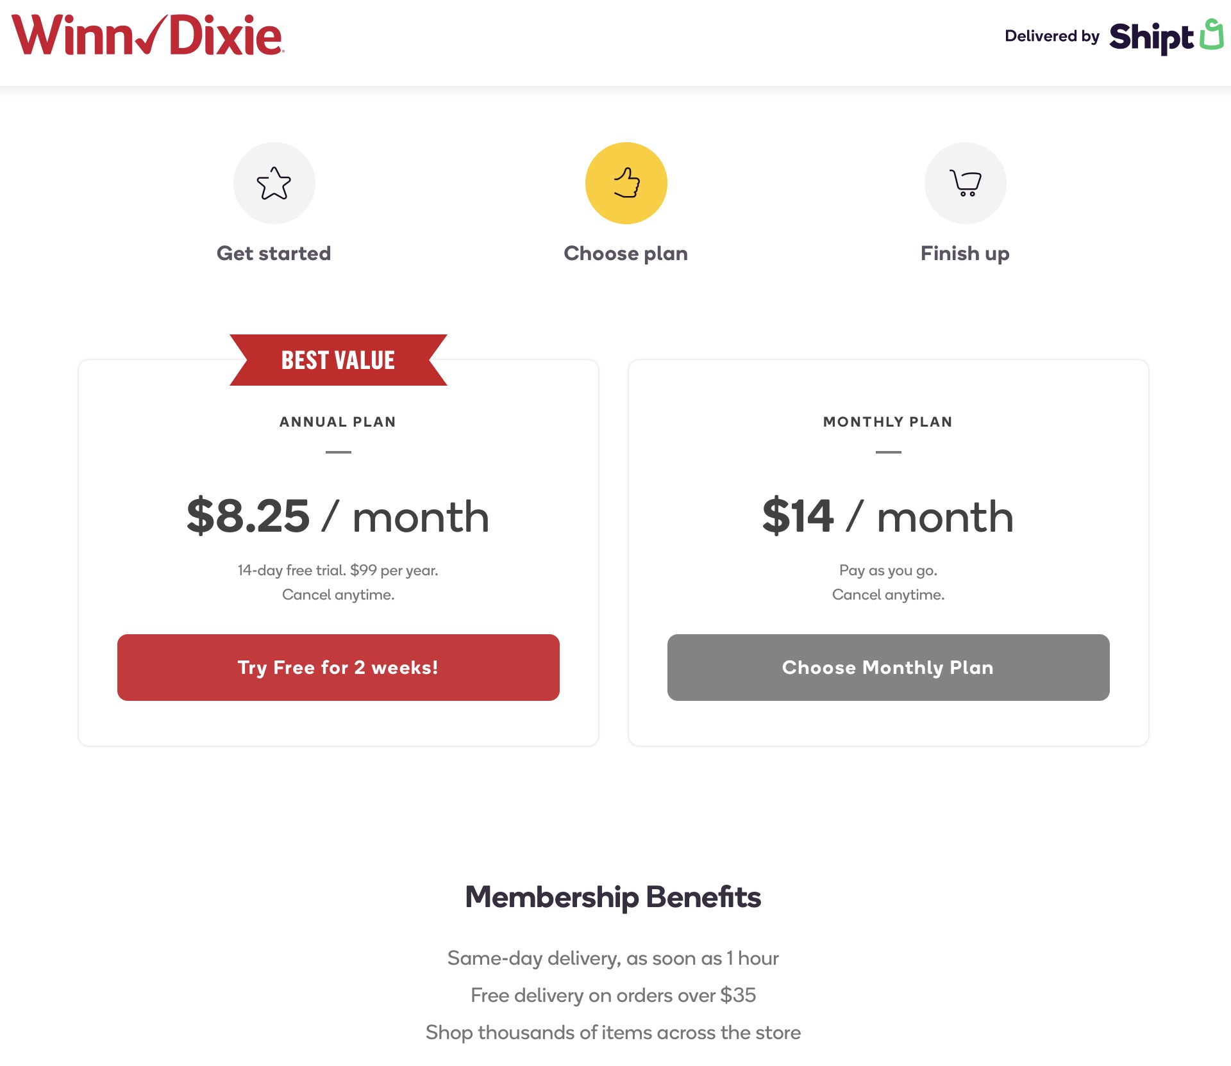This screenshot has height=1066, width=1231.
Task: Click the Pay as you go text
Action: click(x=888, y=570)
